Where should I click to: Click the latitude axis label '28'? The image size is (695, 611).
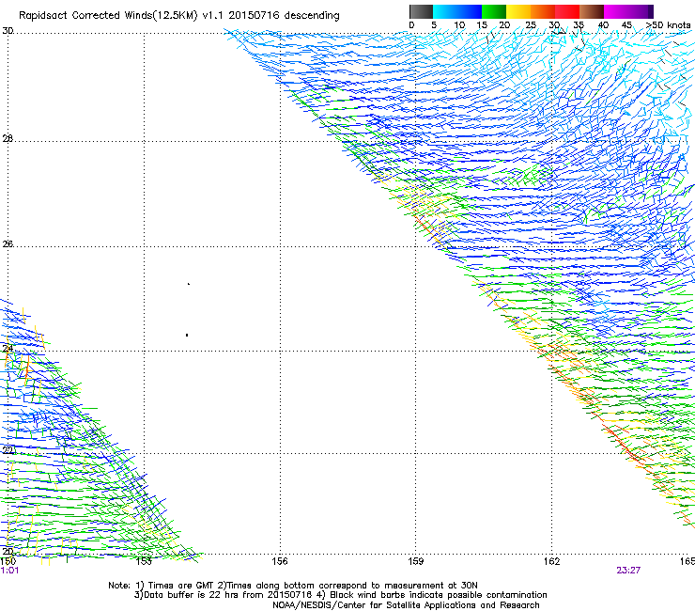click(8, 139)
